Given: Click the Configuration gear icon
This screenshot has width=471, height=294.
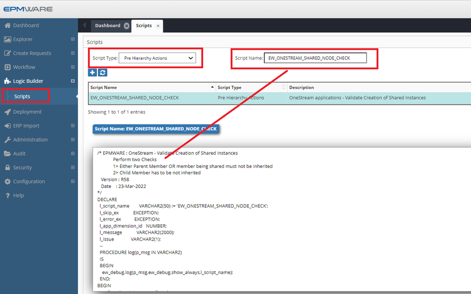Looking at the screenshot, I should (x=7, y=181).
